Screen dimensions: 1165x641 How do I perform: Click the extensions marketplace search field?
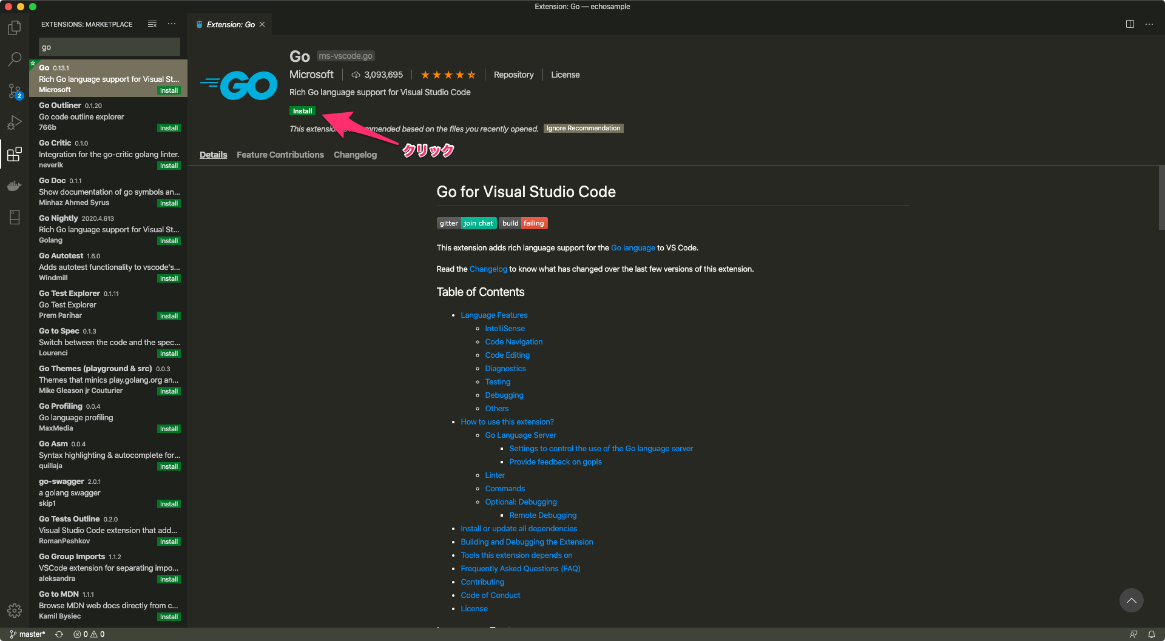tap(109, 47)
